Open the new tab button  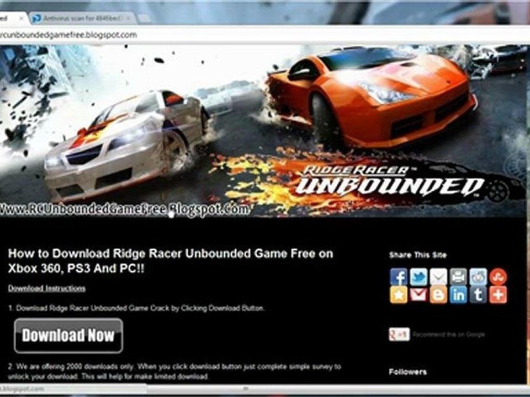click(x=144, y=19)
